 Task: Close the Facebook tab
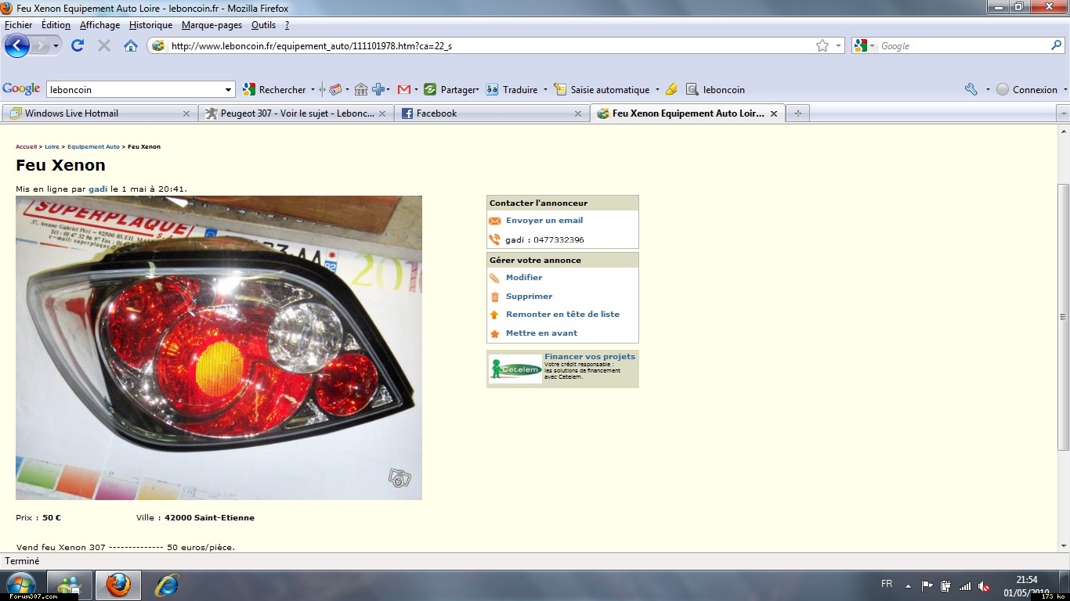(578, 113)
